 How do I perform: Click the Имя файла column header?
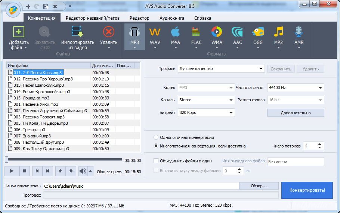click(48, 66)
